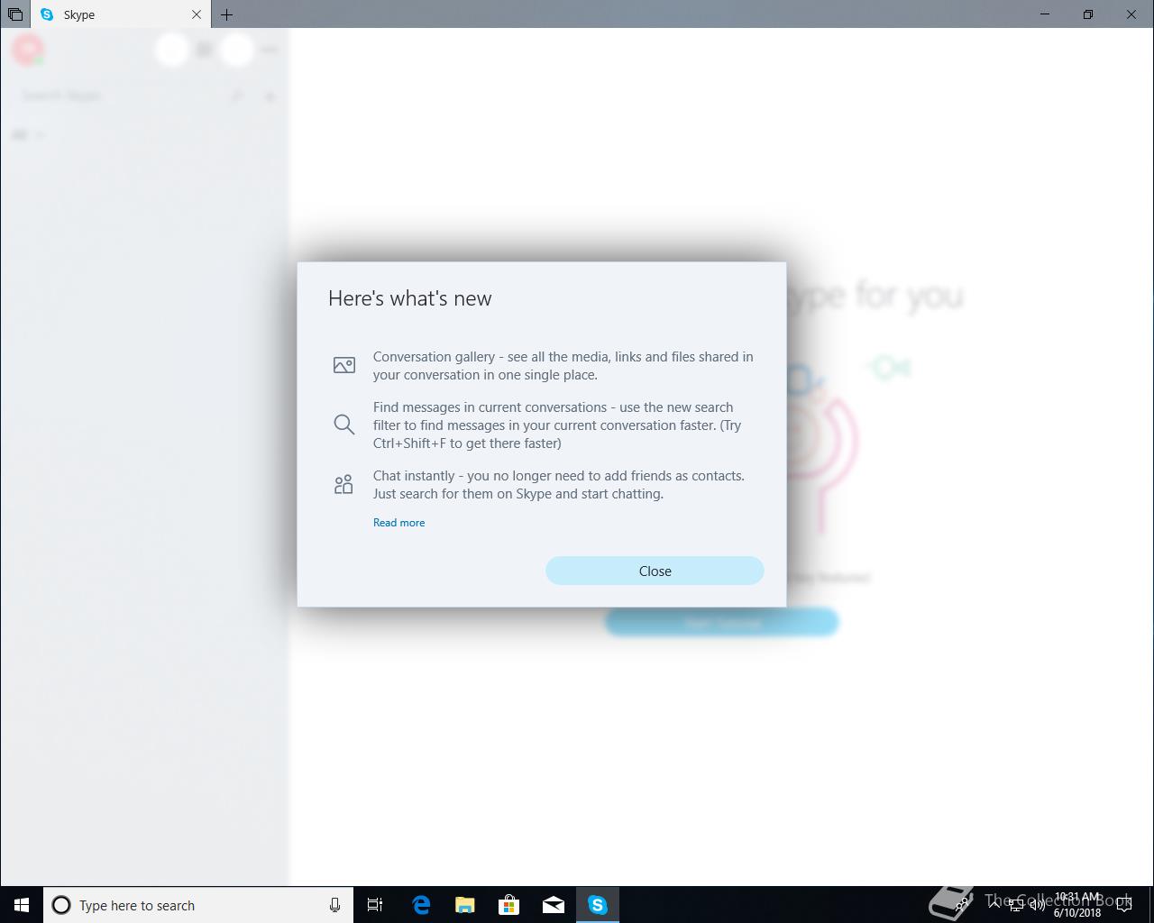Show hidden tray icons chevron
Image resolution: width=1154 pixels, height=923 pixels.
click(994, 905)
